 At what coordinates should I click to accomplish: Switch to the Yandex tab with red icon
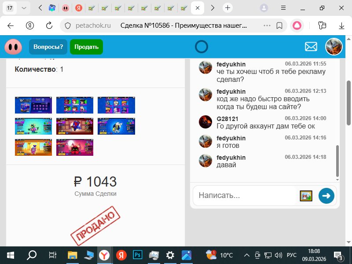(x=78, y=8)
